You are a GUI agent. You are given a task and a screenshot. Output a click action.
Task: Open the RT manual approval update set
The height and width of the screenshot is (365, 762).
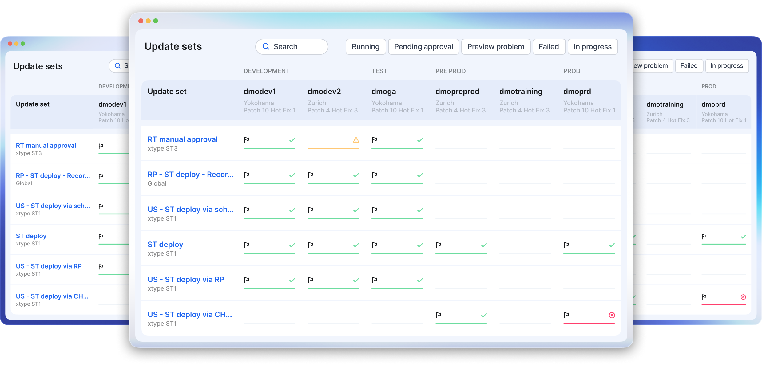182,139
